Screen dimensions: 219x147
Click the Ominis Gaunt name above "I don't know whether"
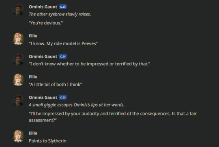point(43,56)
